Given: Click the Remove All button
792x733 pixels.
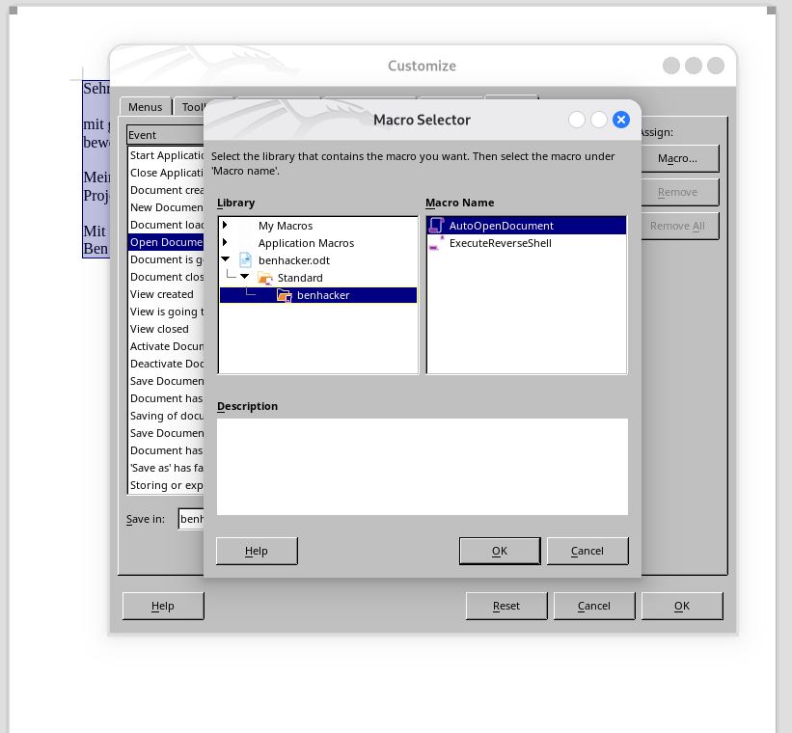Looking at the screenshot, I should (677, 226).
